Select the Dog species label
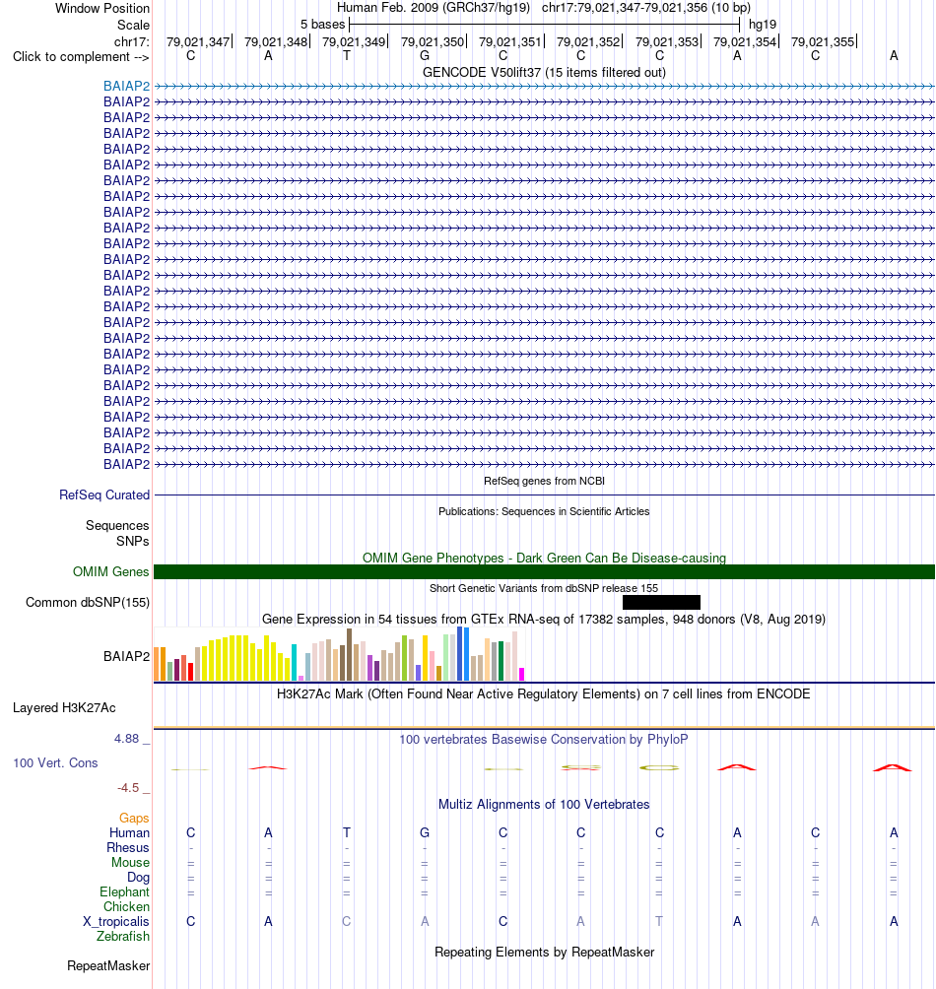 [x=139, y=878]
